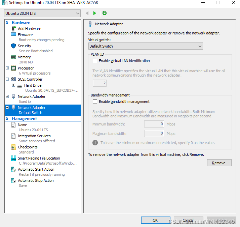Select Firmware in the hardware list

pyautogui.click(x=25, y=35)
